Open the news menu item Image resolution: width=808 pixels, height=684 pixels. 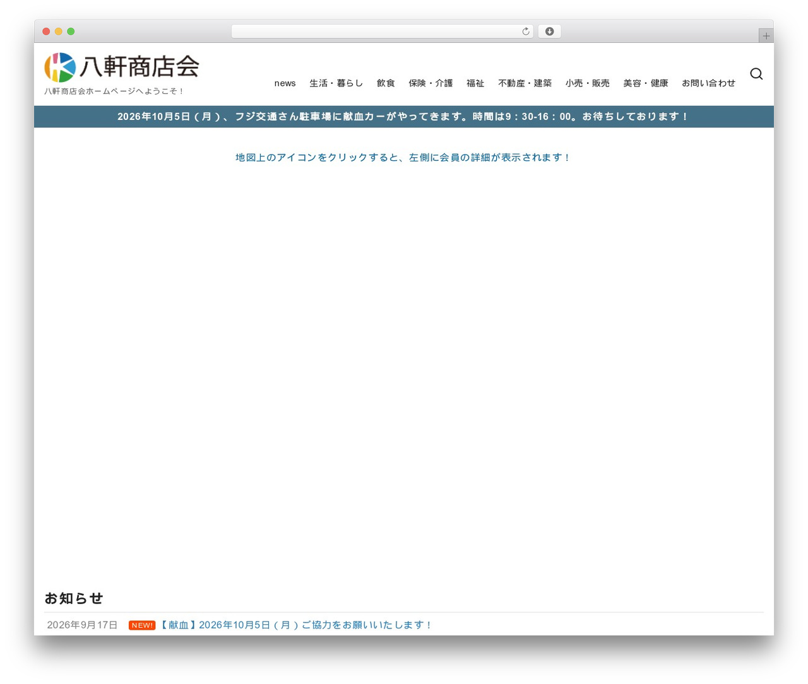pyautogui.click(x=285, y=83)
